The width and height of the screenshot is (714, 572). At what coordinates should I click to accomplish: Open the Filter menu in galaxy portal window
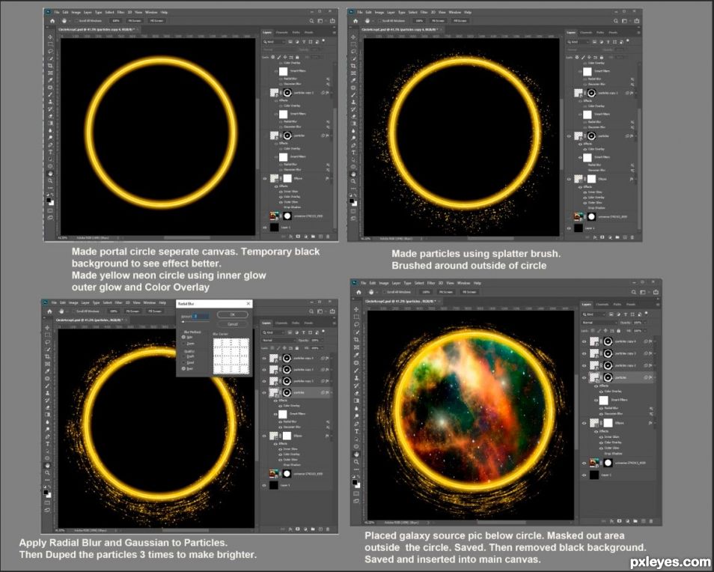tap(431, 283)
